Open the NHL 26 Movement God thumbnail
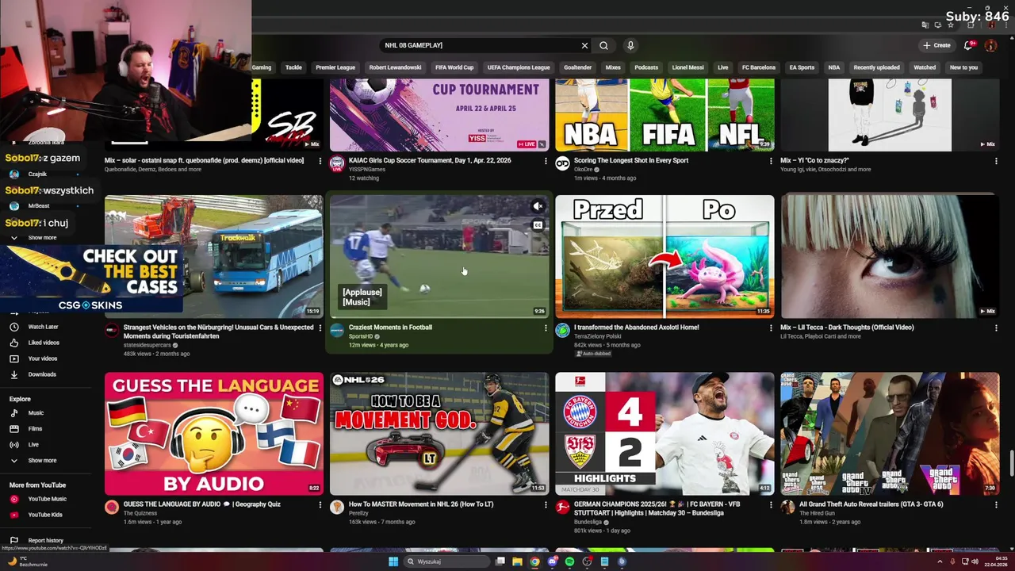This screenshot has width=1015, height=571. (x=439, y=434)
